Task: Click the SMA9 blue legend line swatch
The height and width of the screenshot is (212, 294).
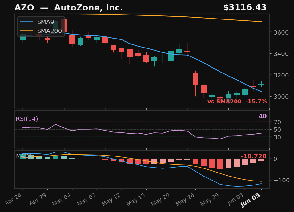Action: pyautogui.click(x=26, y=22)
